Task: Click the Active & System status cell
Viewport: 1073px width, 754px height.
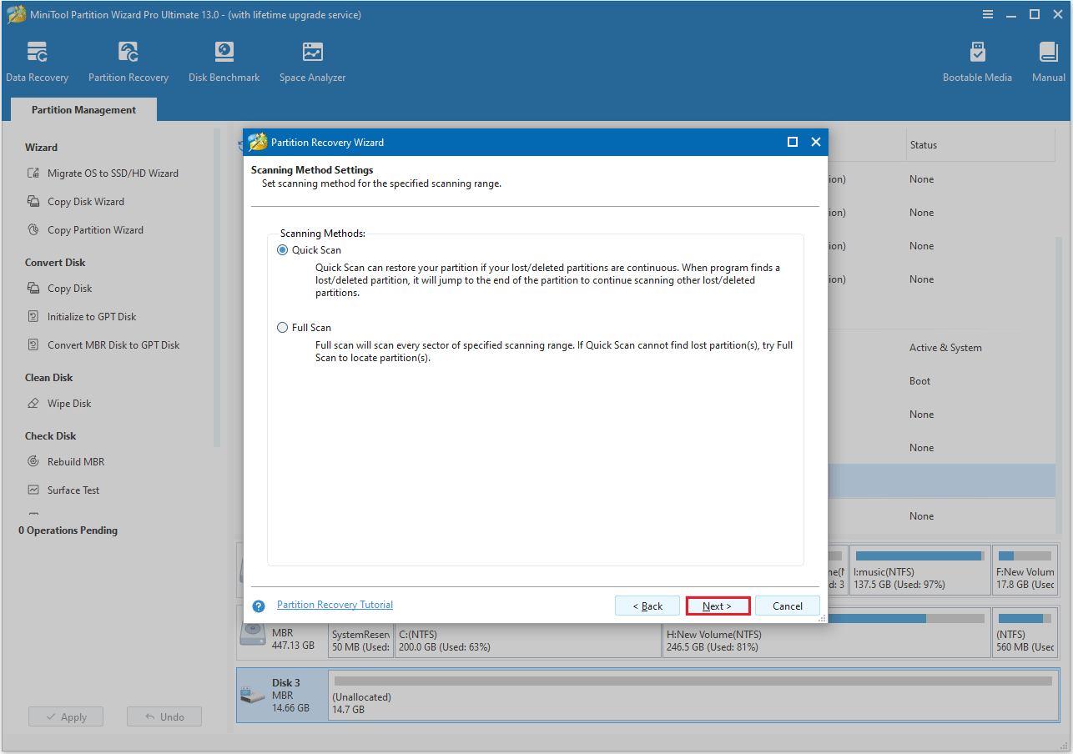Action: (x=945, y=348)
